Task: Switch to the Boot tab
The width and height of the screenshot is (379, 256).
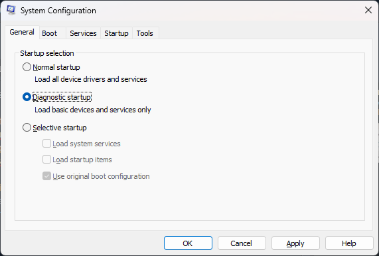Action: [50, 33]
